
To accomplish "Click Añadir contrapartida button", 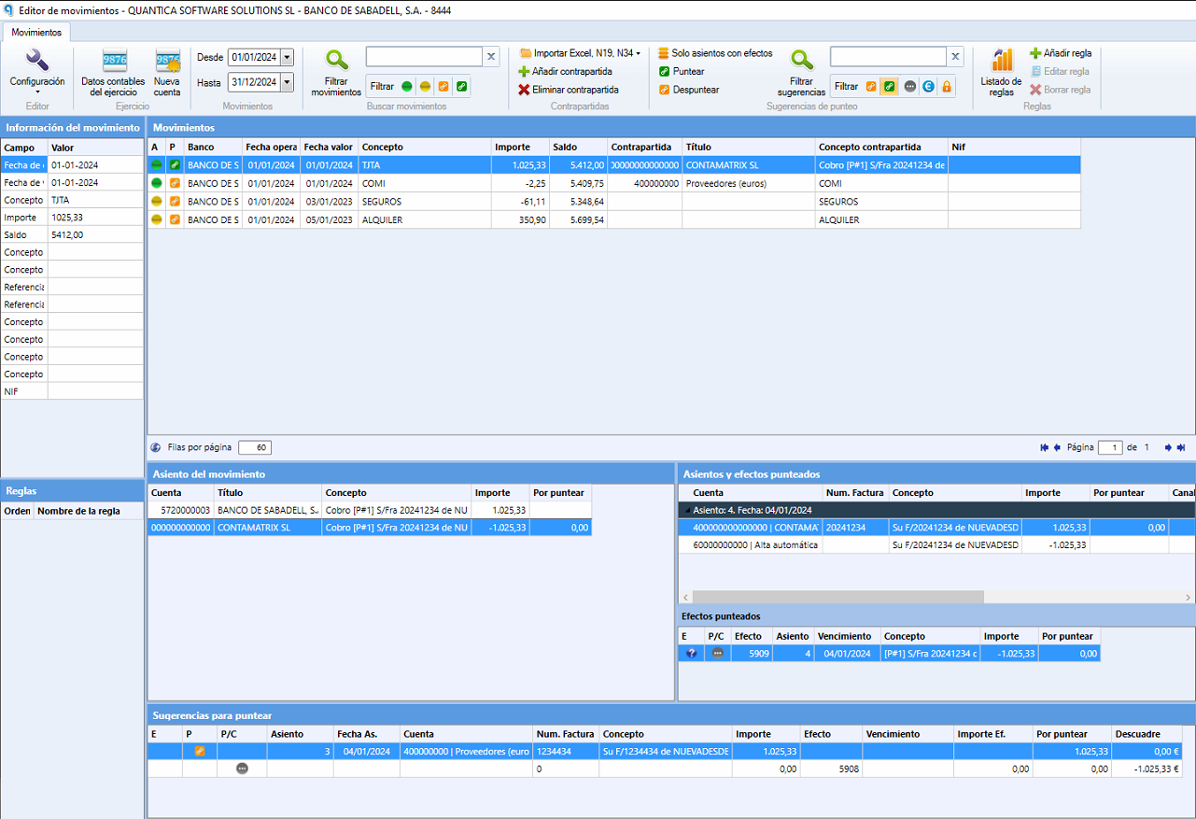I will [x=566, y=72].
